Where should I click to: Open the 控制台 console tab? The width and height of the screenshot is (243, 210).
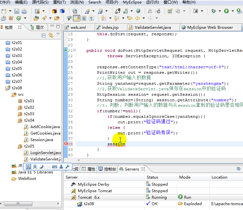click(107, 169)
